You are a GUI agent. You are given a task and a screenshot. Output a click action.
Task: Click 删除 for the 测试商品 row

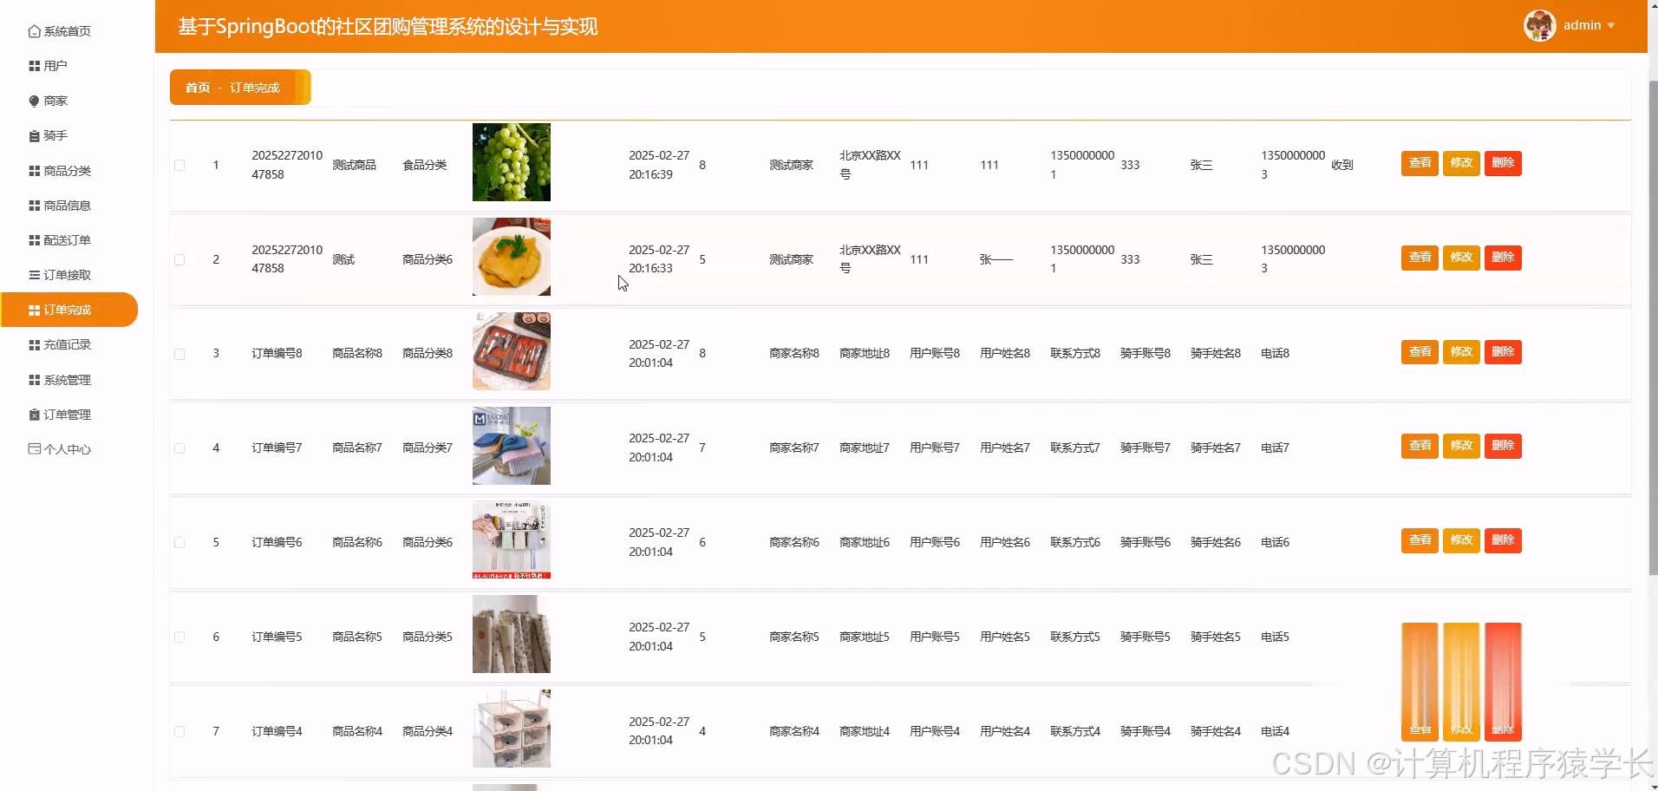[1503, 163]
